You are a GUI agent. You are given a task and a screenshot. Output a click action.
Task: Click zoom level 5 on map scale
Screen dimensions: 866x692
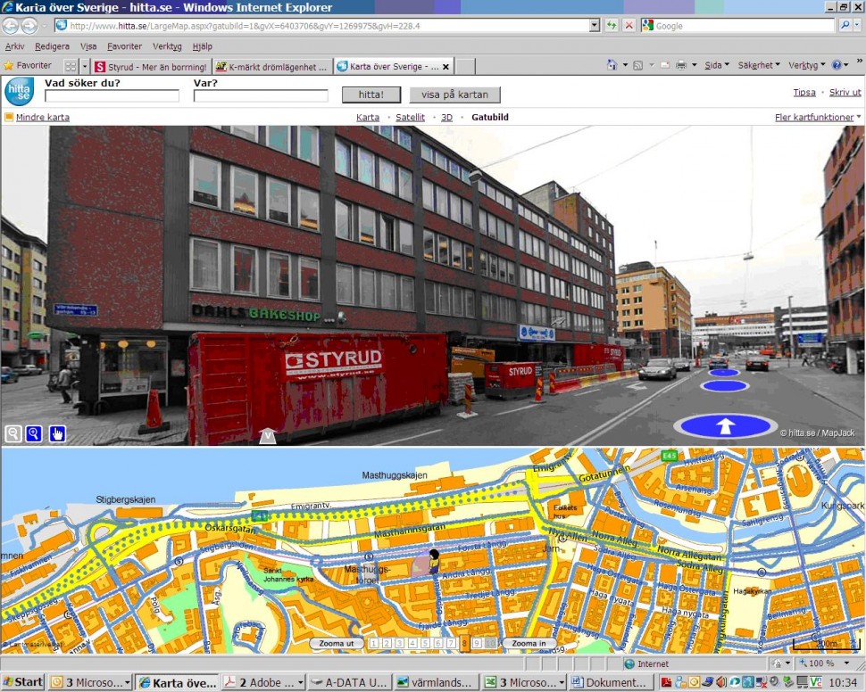tap(426, 643)
